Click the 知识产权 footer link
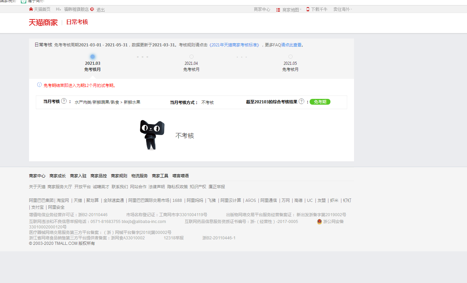Image resolution: width=467 pixels, height=283 pixels. click(x=198, y=187)
